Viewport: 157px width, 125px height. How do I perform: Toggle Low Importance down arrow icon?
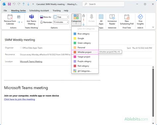[x=83, y=24]
